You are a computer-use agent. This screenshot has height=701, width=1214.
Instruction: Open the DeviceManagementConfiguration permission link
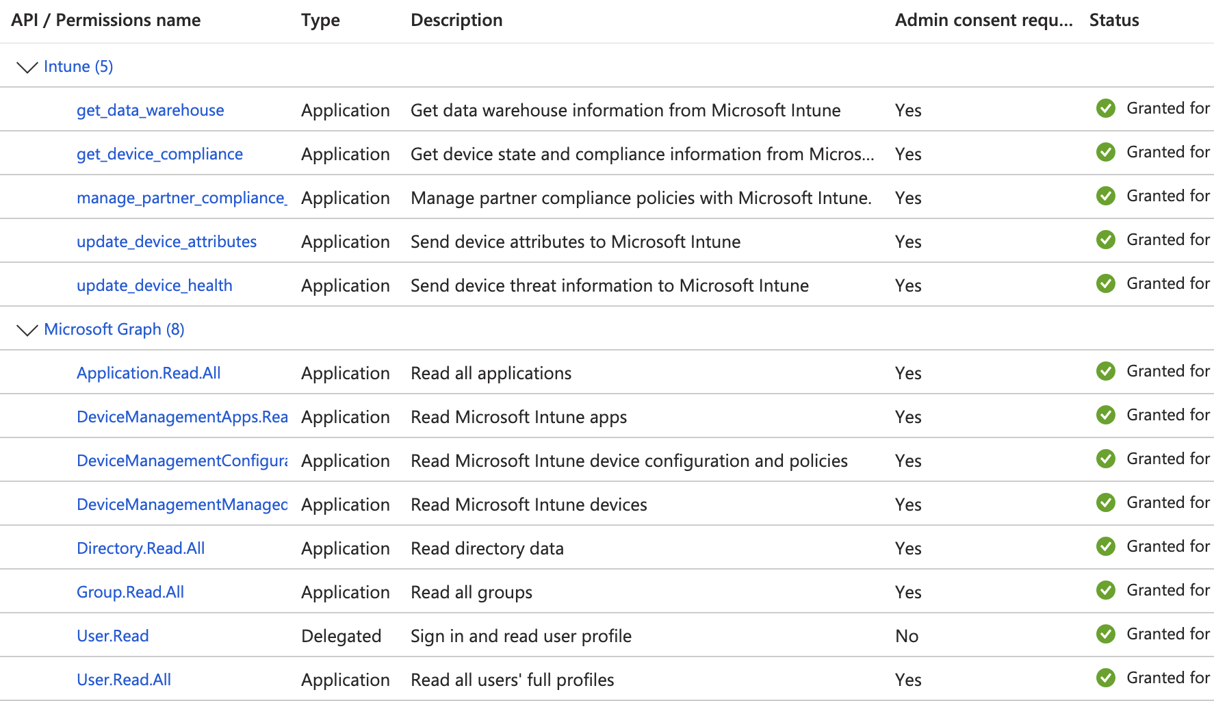182,461
